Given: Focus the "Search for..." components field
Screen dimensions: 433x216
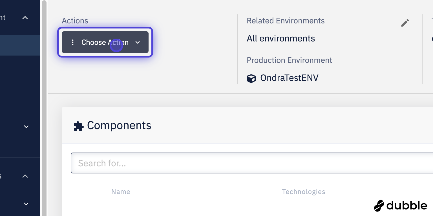Looking at the screenshot, I should pos(251,163).
